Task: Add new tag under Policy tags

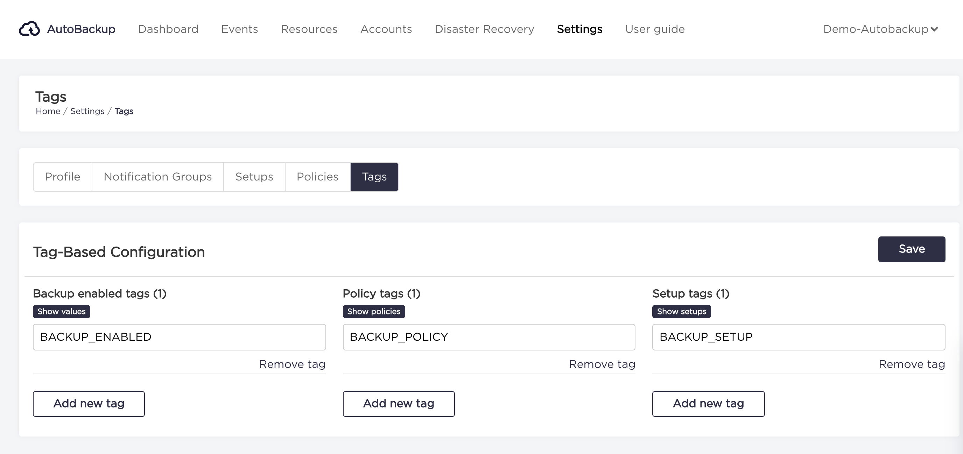Action: tap(399, 404)
